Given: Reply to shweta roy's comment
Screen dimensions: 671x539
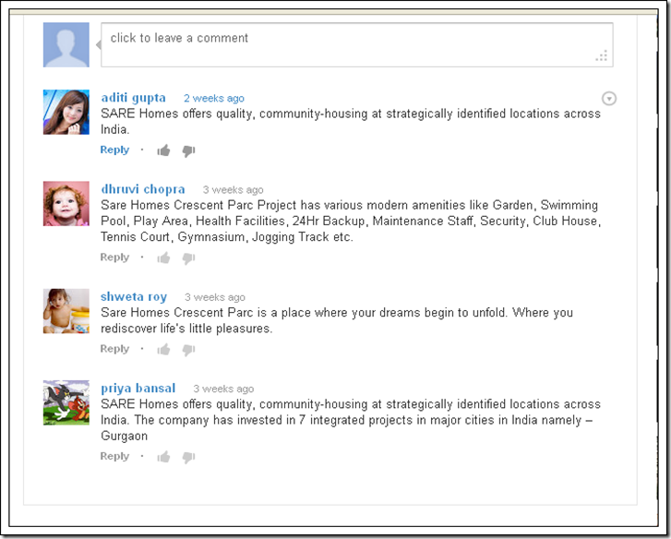Looking at the screenshot, I should pyautogui.click(x=114, y=349).
